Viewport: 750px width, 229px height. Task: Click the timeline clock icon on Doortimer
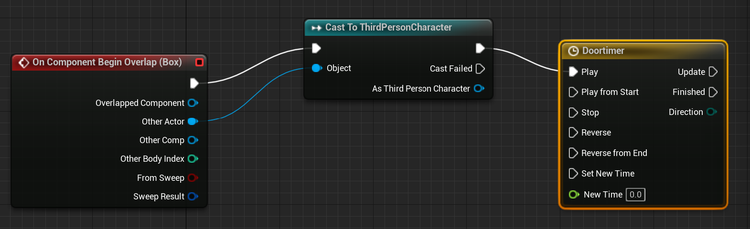(574, 51)
